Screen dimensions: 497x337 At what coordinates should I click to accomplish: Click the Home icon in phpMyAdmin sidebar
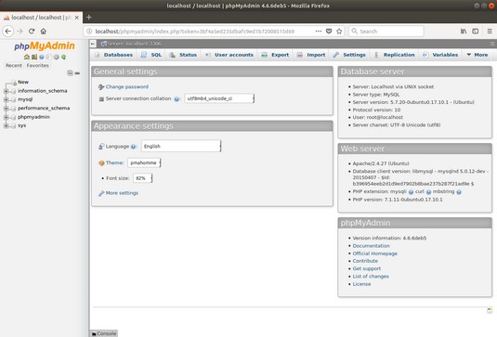tap(27, 57)
